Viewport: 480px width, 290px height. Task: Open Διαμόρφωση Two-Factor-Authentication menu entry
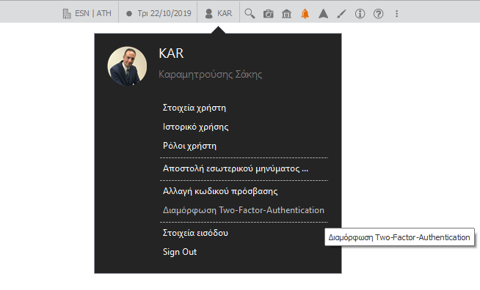pos(244,210)
